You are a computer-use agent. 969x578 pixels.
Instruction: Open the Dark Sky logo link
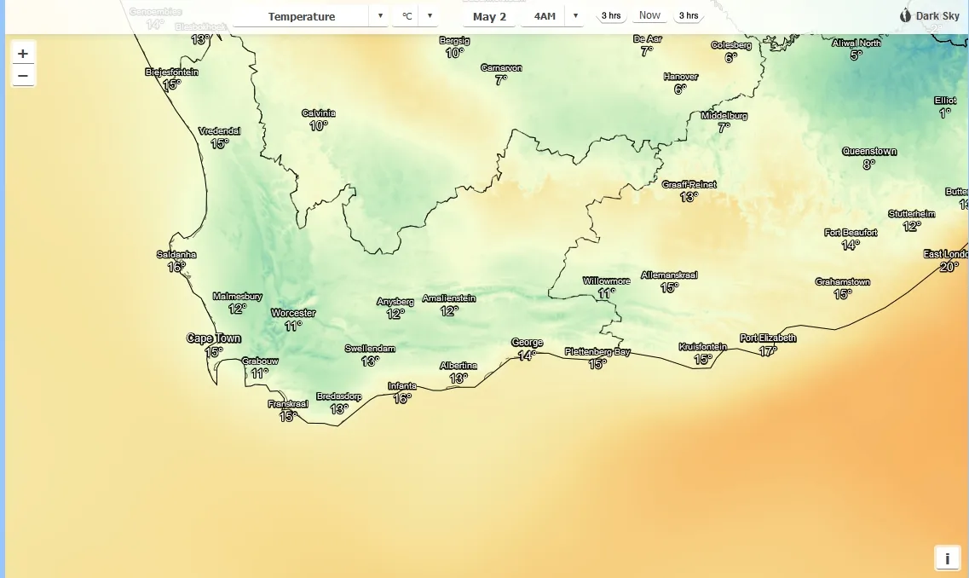930,16
